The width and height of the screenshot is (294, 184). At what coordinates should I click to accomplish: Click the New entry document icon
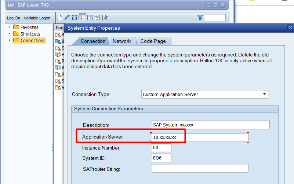click(x=60, y=17)
